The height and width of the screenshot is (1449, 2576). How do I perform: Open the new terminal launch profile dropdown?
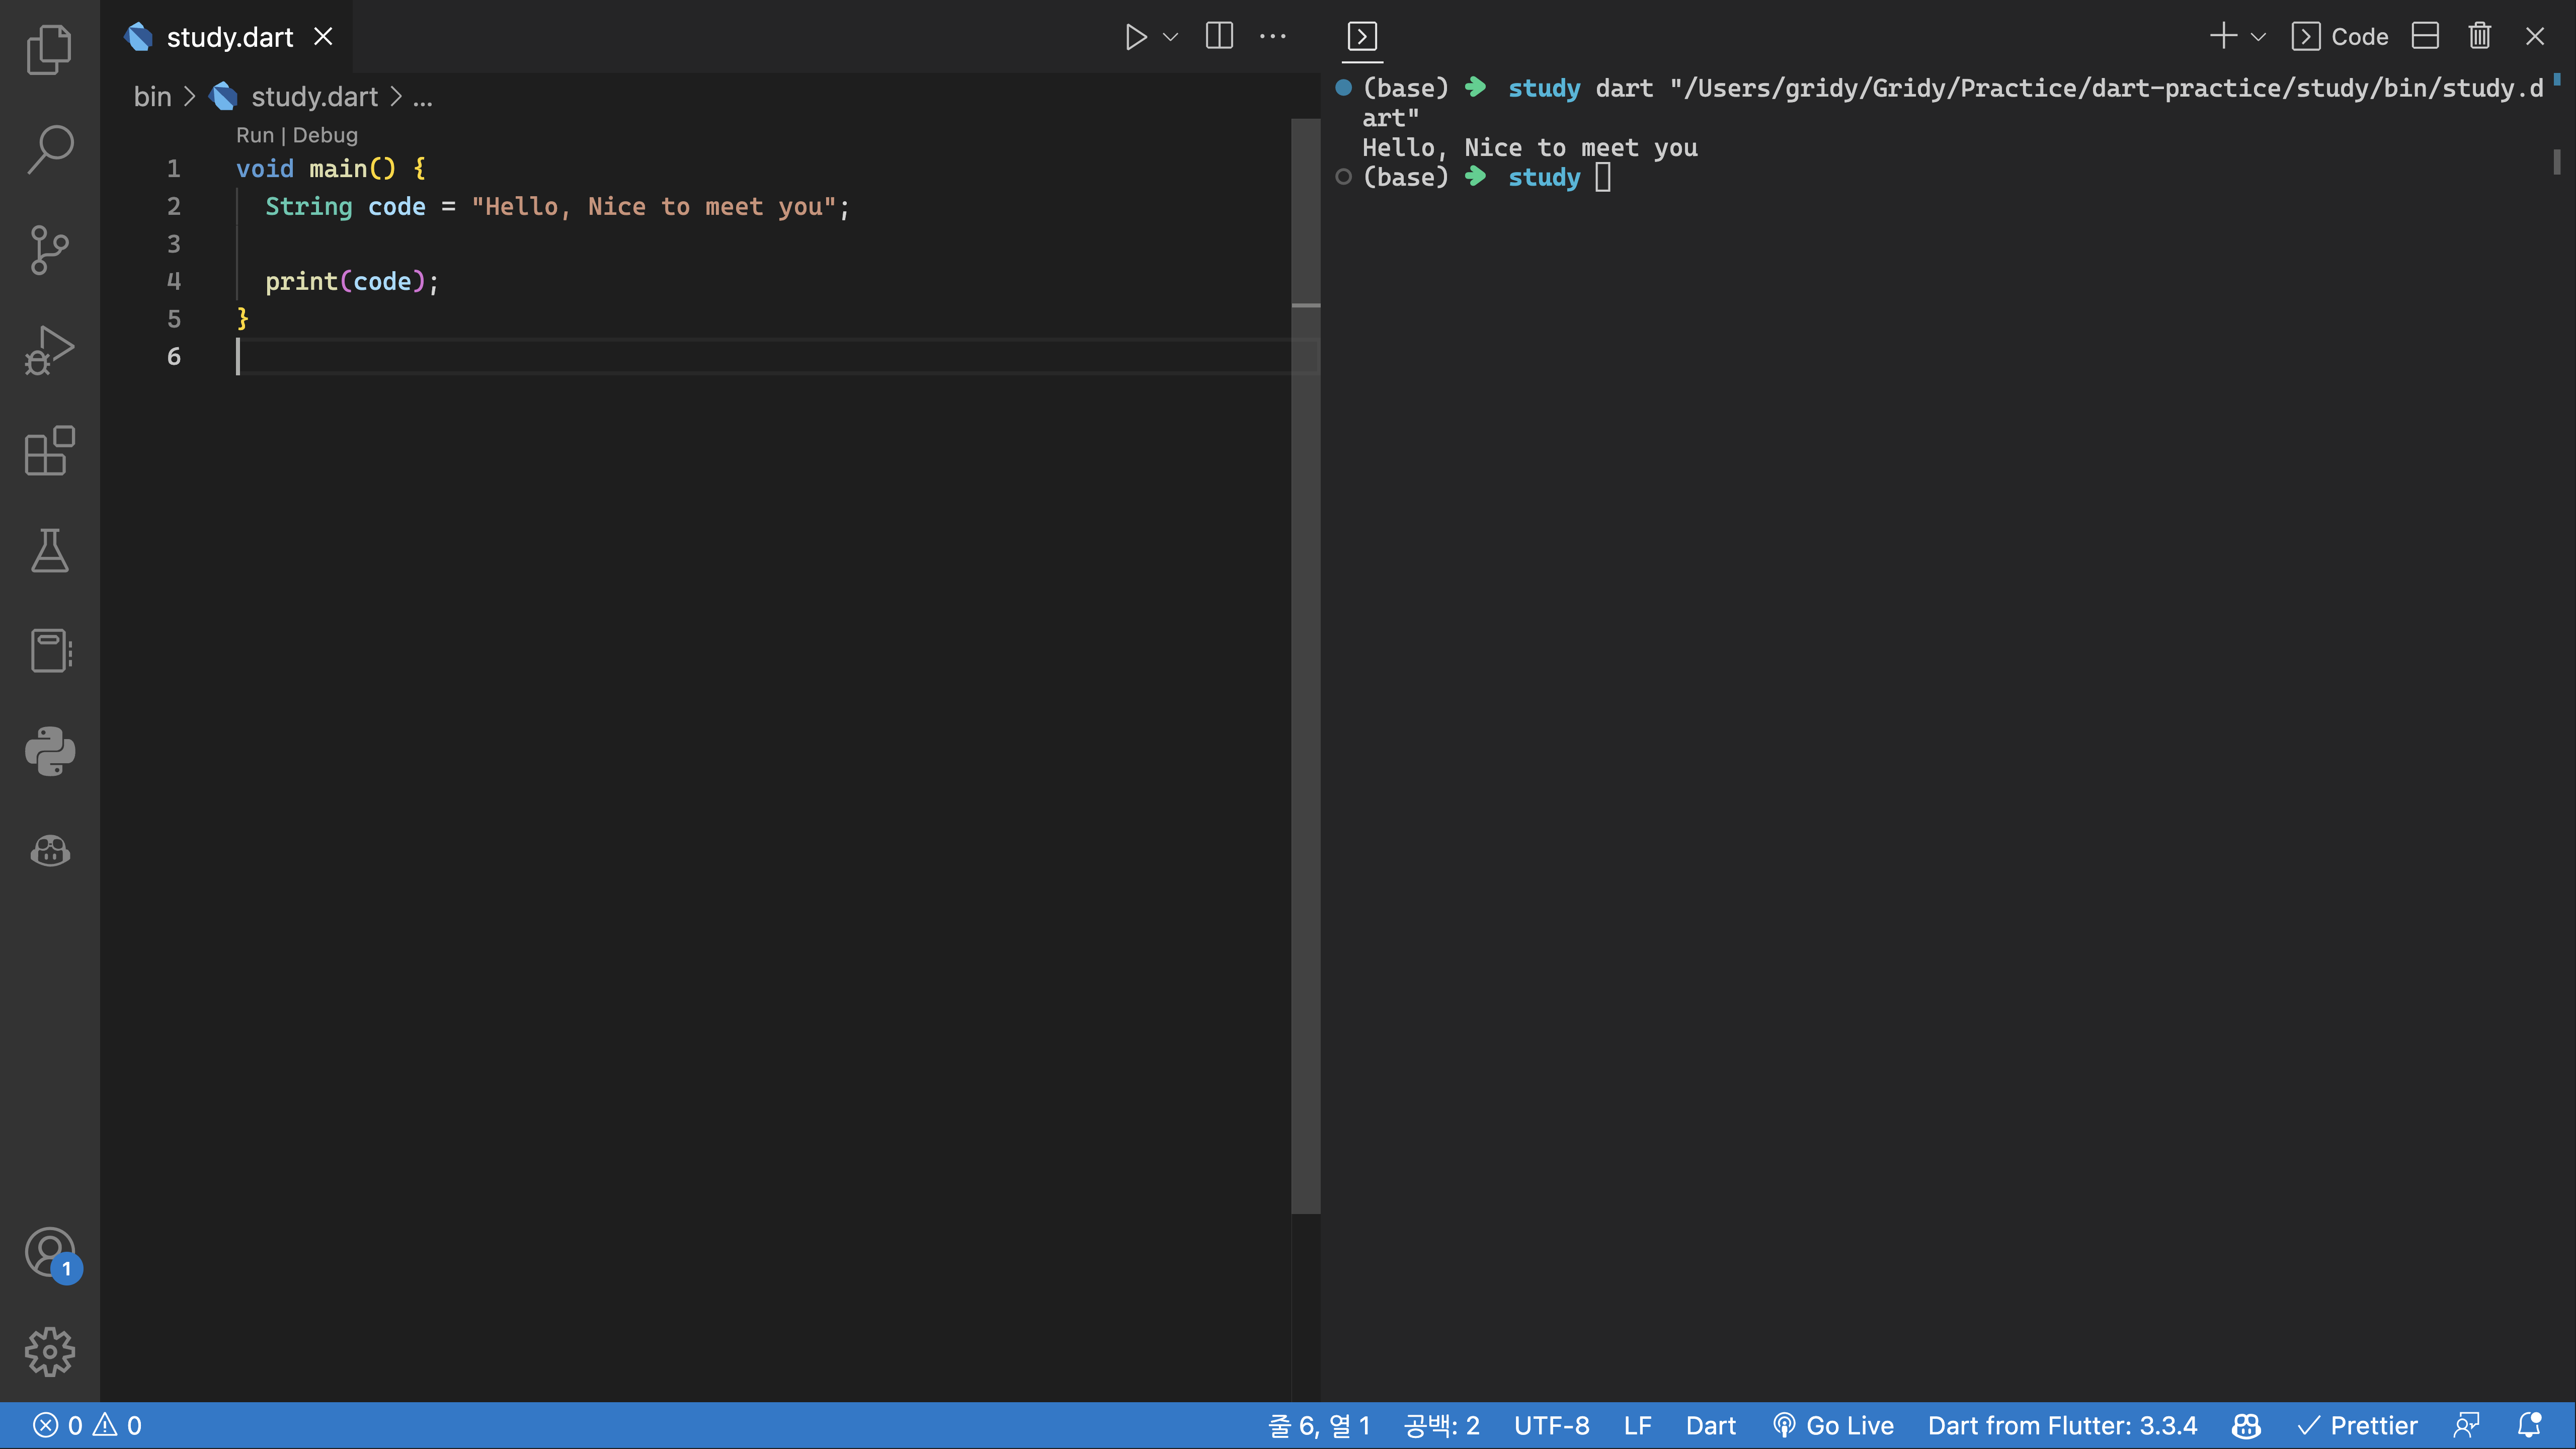pyautogui.click(x=2258, y=37)
